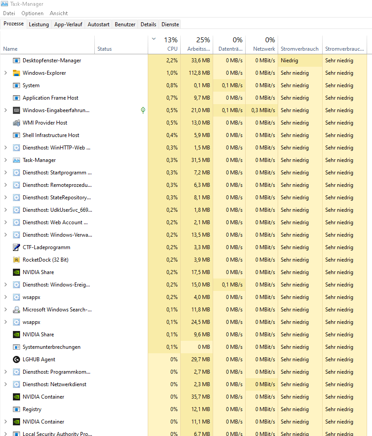Open the Optionen menu
This screenshot has width=372, height=436.
click(x=32, y=13)
